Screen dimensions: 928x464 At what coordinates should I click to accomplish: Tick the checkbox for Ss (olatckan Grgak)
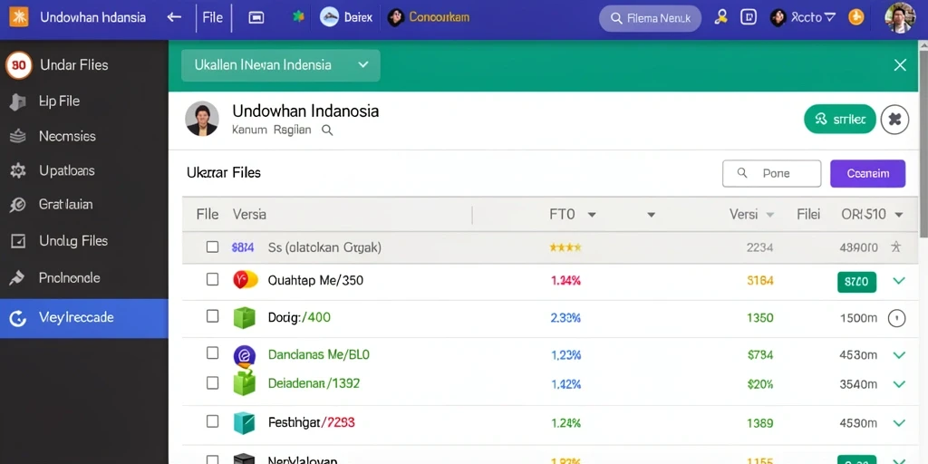point(212,246)
